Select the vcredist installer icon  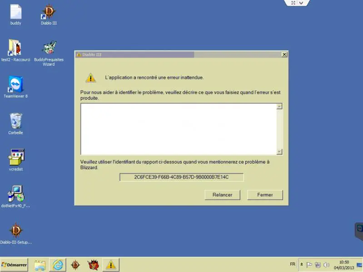coord(15,158)
